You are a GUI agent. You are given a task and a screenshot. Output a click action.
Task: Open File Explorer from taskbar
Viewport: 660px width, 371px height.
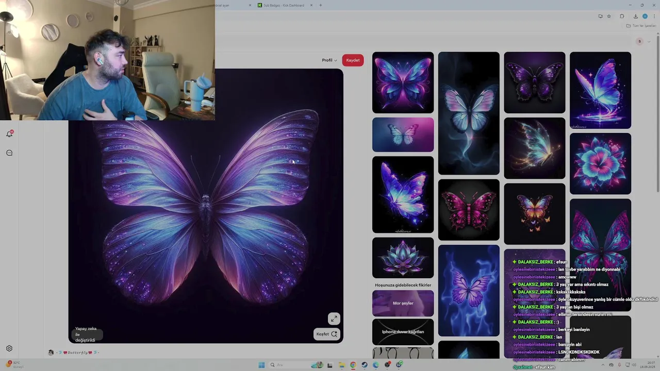pyautogui.click(x=341, y=365)
